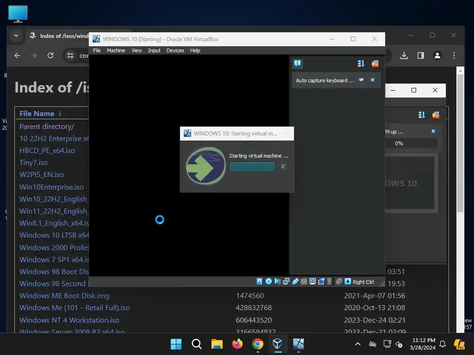Click the network status icon
474x355 pixels.
click(286, 282)
